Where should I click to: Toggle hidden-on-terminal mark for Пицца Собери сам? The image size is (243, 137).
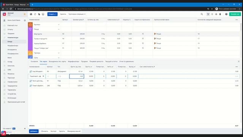pyautogui.click(x=143, y=48)
